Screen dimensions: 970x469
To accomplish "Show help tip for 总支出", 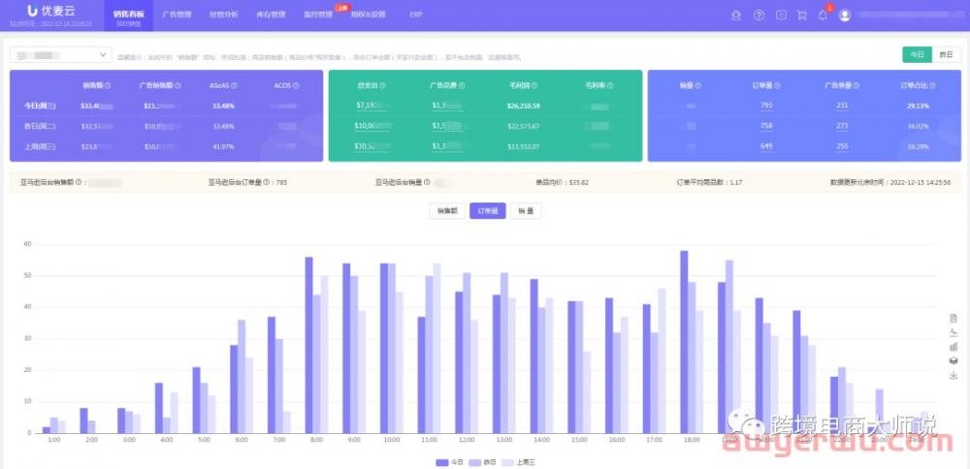I will (x=382, y=86).
